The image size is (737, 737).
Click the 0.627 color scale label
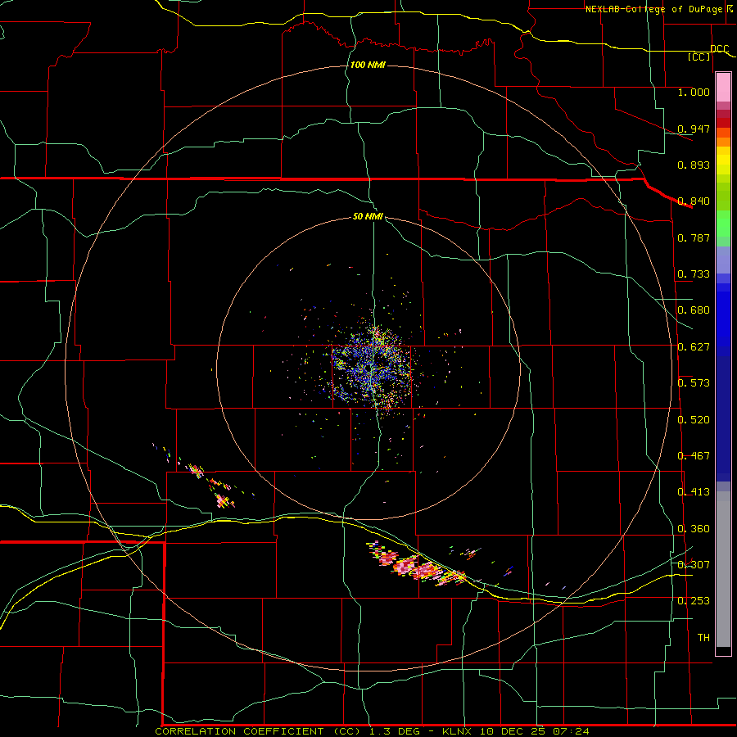tap(694, 346)
